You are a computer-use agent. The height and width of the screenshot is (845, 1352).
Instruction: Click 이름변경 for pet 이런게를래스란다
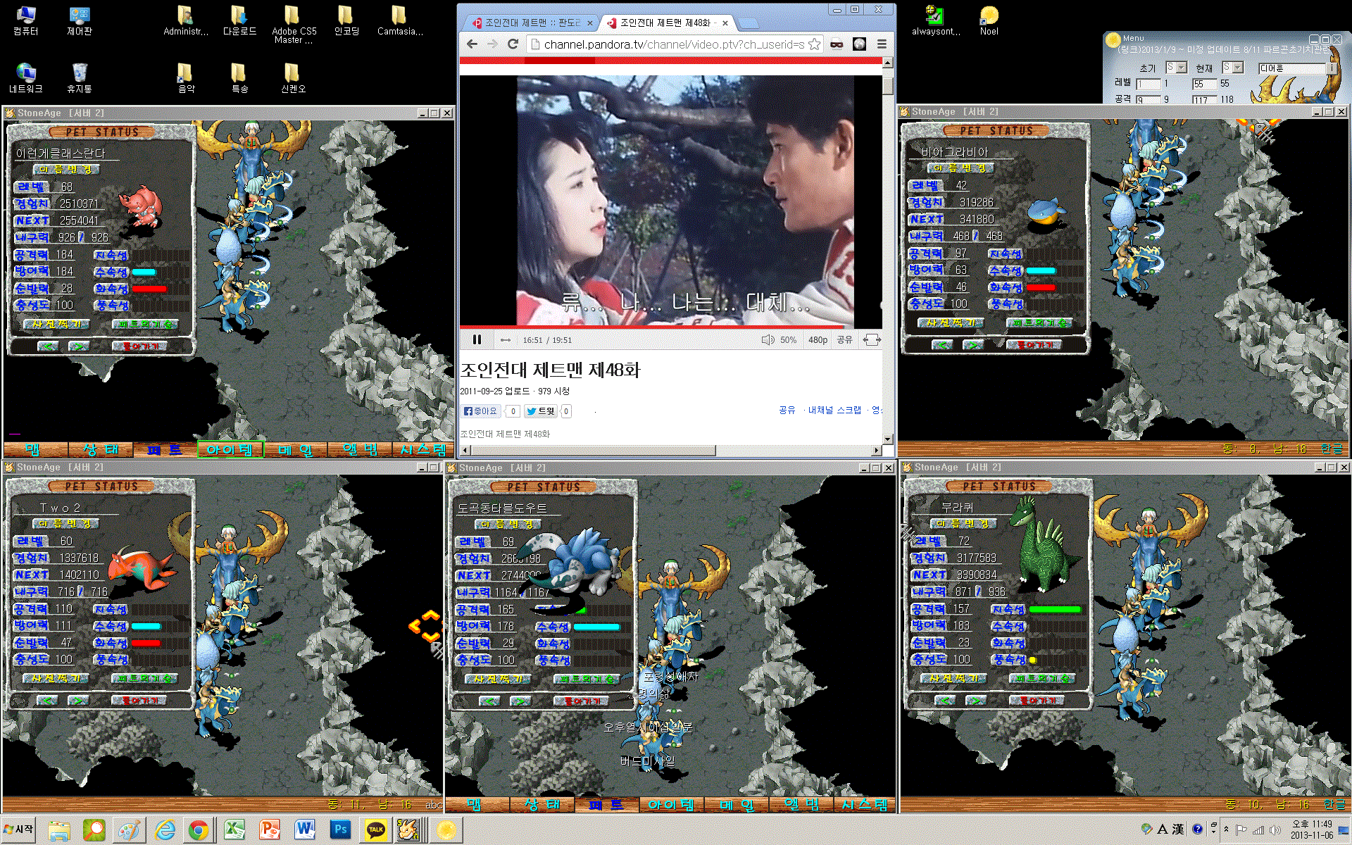click(x=66, y=170)
